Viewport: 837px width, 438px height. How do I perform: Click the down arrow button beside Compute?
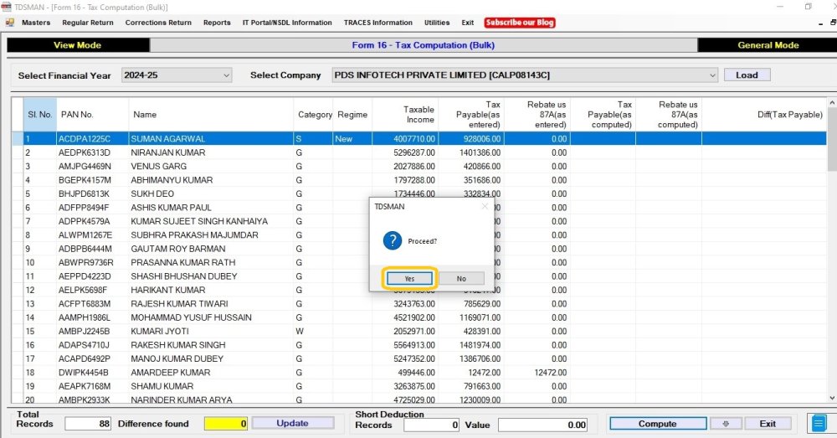tap(727, 424)
